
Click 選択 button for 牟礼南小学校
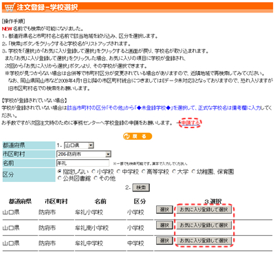click(164, 225)
